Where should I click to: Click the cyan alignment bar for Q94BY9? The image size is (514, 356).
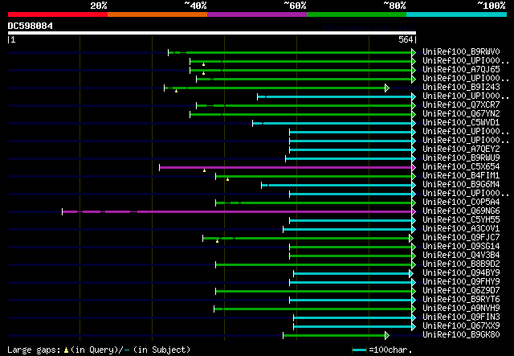(x=352, y=274)
